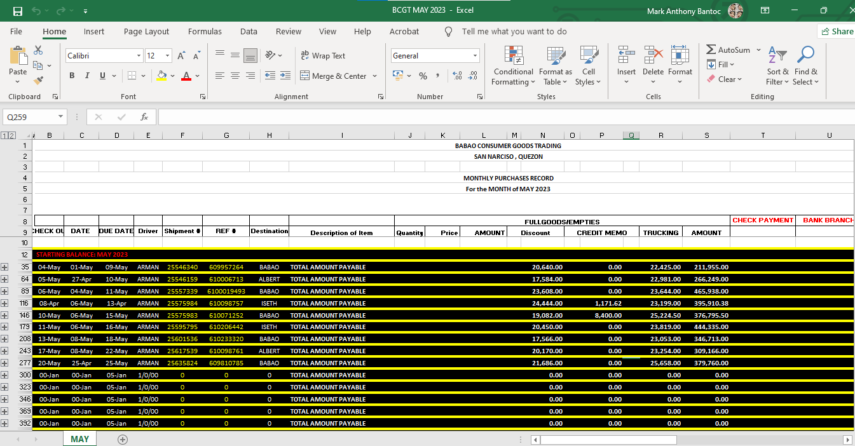Toggle Bold formatting
Viewport: 855px width, 446px height.
[x=71, y=76]
